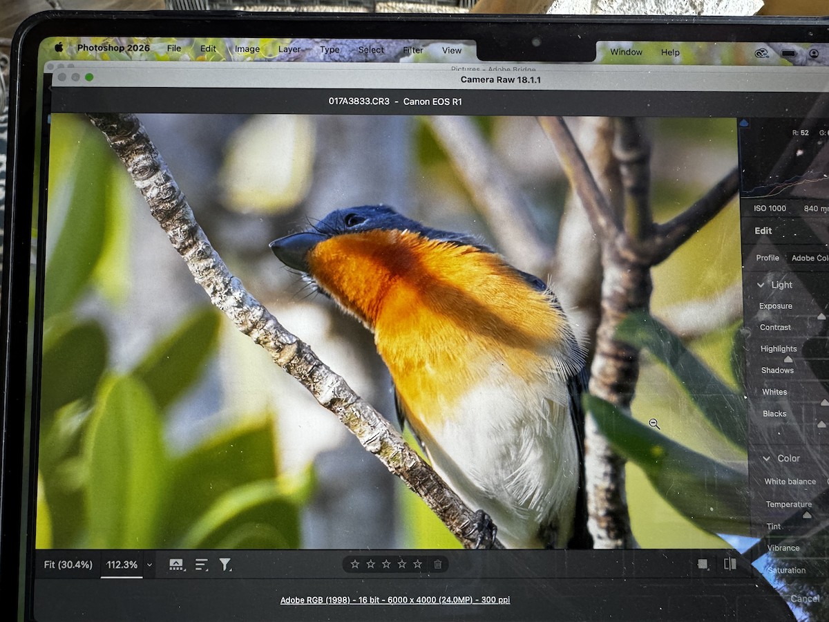Viewport: 829px width, 622px height.
Task: Click the sort order icon
Action: (x=201, y=565)
